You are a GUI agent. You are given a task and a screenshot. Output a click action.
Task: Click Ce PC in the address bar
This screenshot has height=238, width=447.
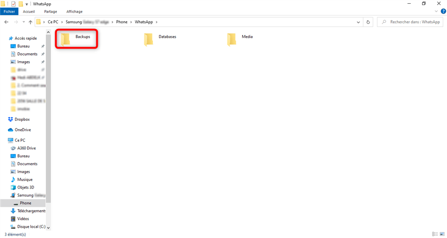[53, 22]
